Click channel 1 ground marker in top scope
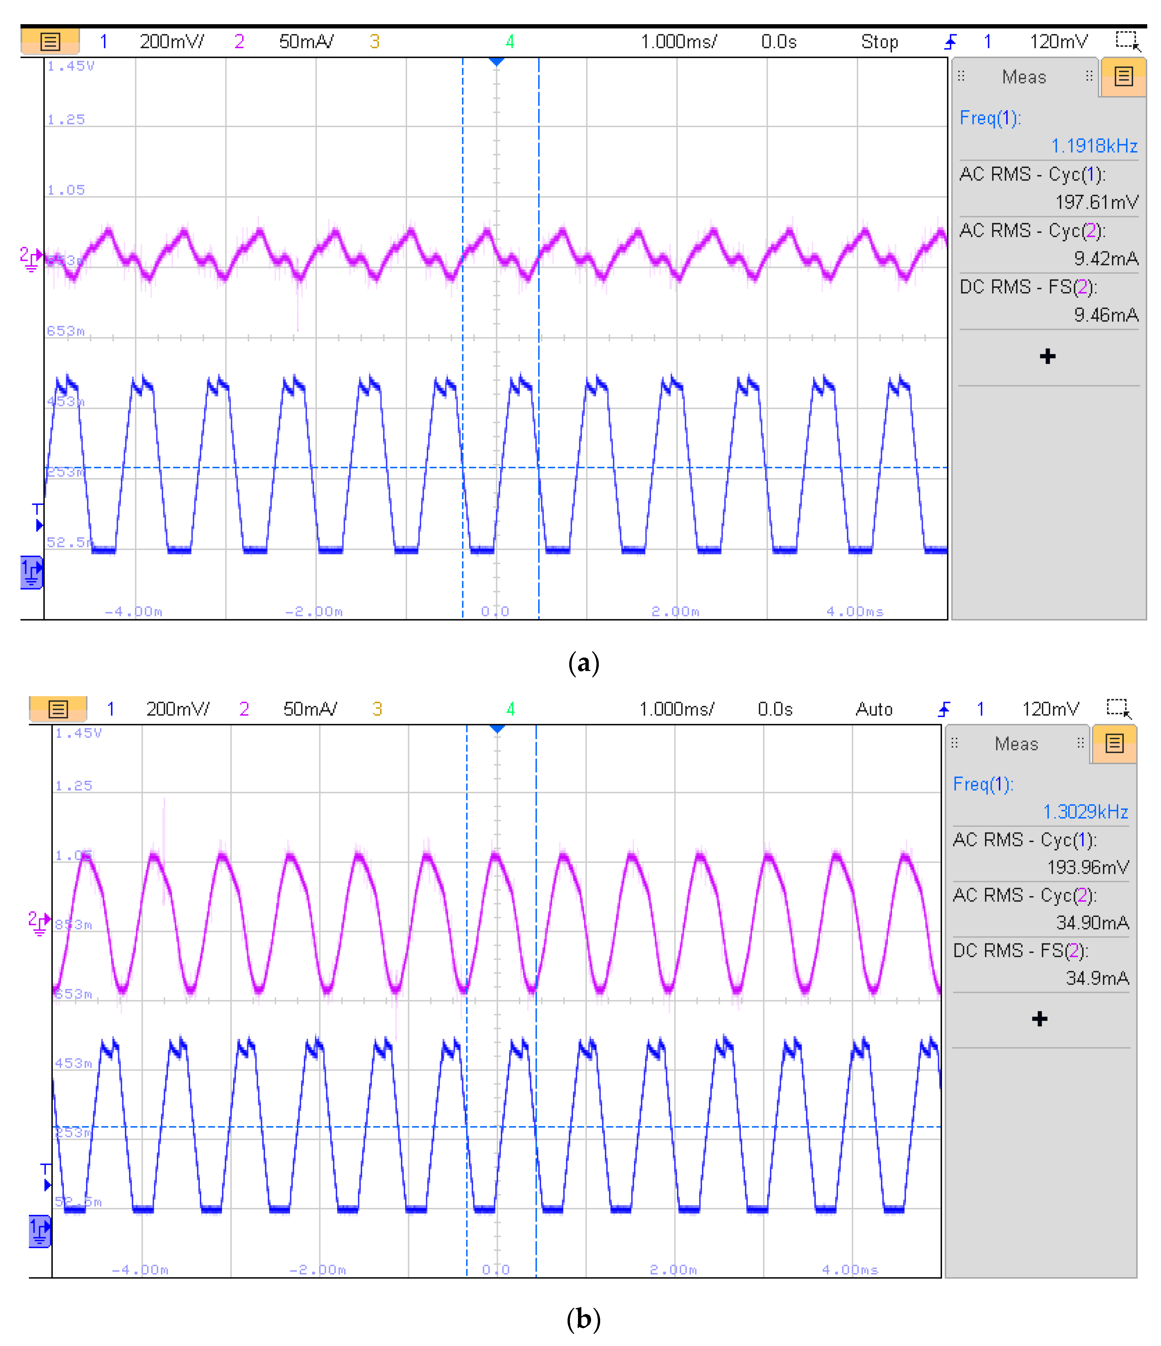Image resolution: width=1161 pixels, height=1346 pixels. pos(31,572)
